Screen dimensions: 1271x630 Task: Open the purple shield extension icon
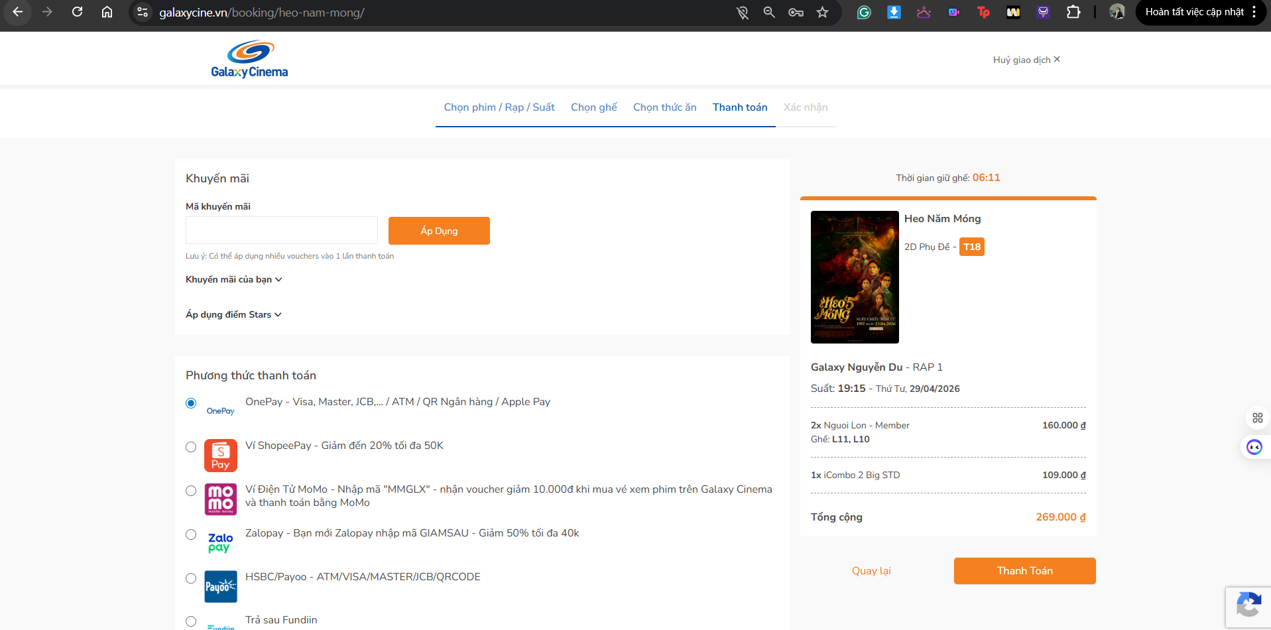pos(1043,12)
